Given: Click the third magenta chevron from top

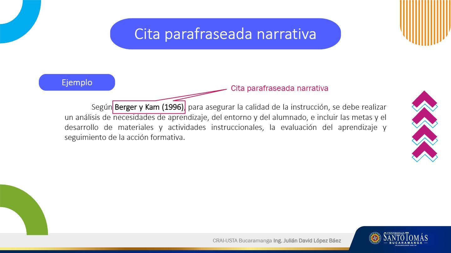Looking at the screenshot, I should 424,133.
